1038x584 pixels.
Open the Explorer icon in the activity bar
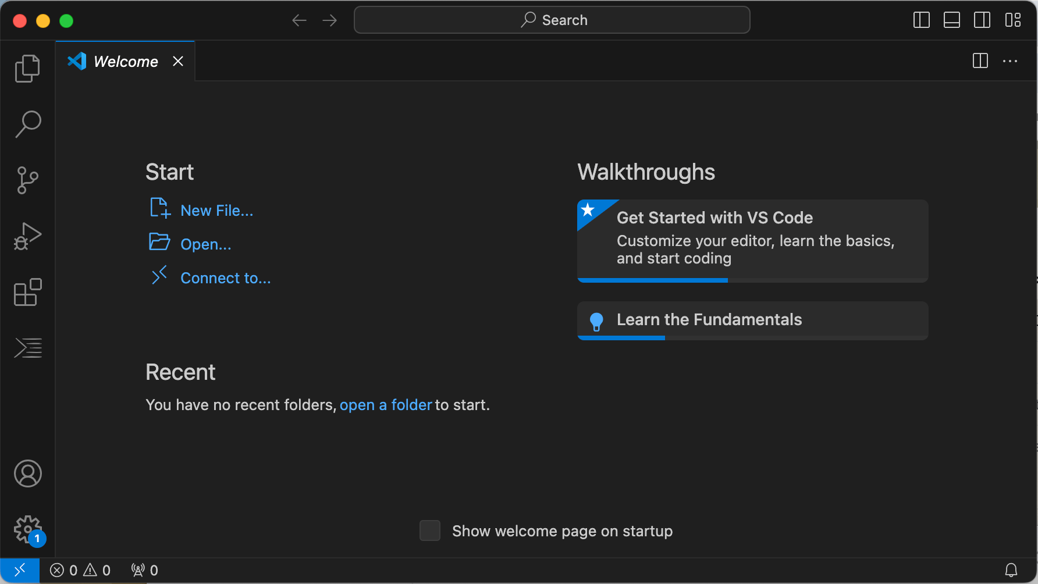click(27, 68)
